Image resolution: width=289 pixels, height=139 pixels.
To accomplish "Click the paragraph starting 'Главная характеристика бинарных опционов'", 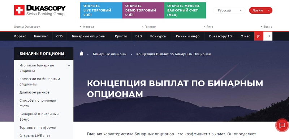I will (x=171, y=134).
